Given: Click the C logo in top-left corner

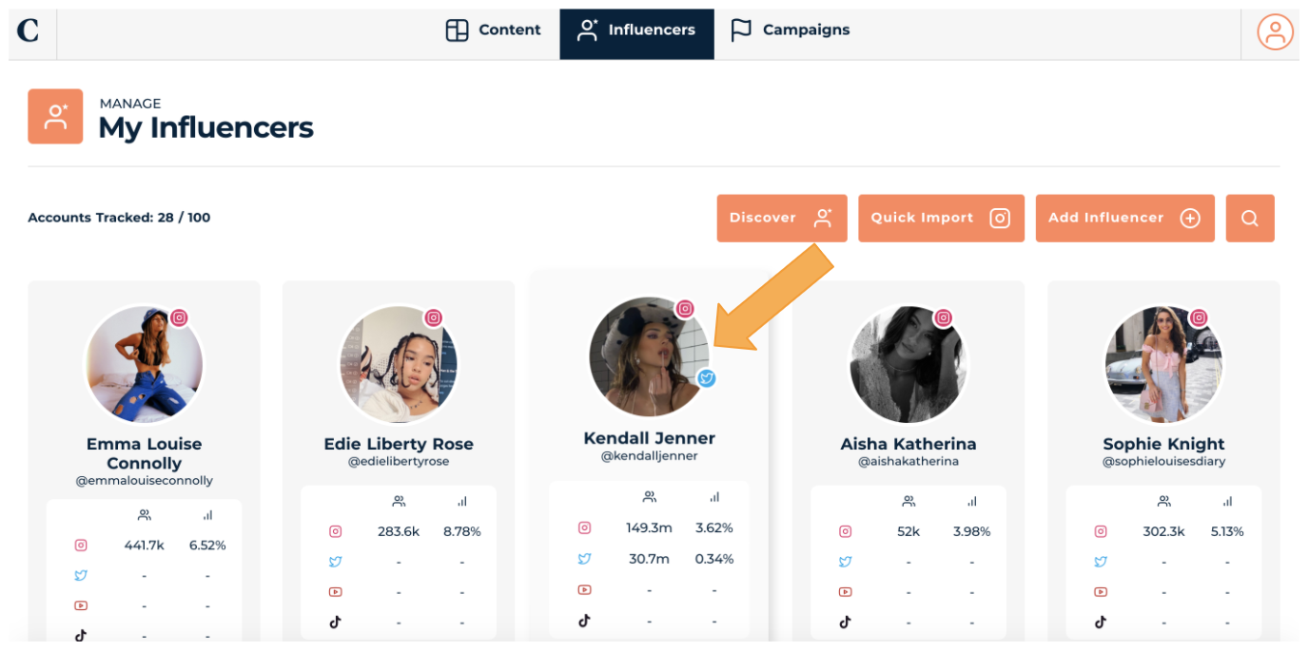Looking at the screenshot, I should 29,31.
